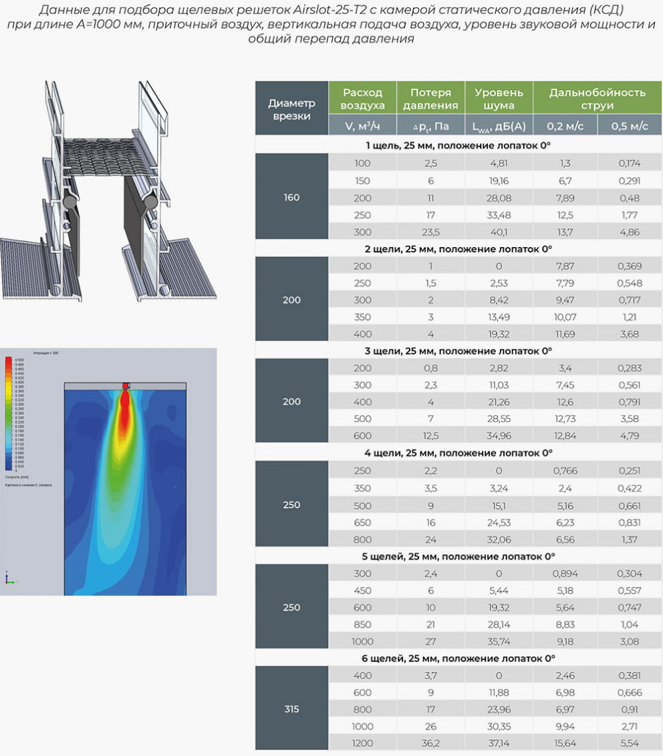The width and height of the screenshot is (663, 756).
Task: Click the throw value '10,07'
Action: pos(565,317)
